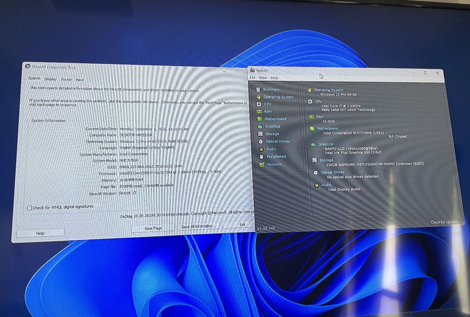Screen dimensions: 470x317
Task: Open the Audio heading link in summary
Action: pos(326,185)
